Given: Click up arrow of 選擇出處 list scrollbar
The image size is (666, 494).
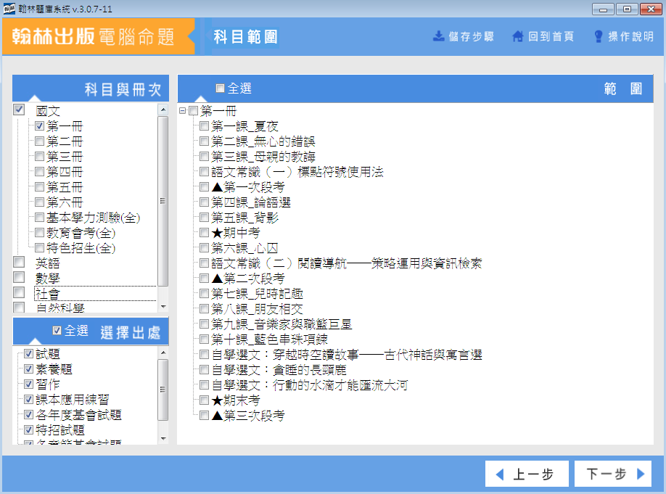Looking at the screenshot, I should (163, 353).
